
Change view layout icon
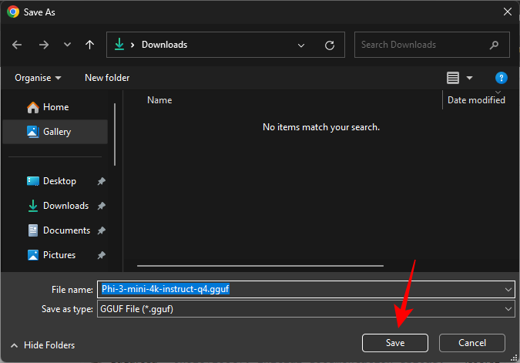click(453, 78)
